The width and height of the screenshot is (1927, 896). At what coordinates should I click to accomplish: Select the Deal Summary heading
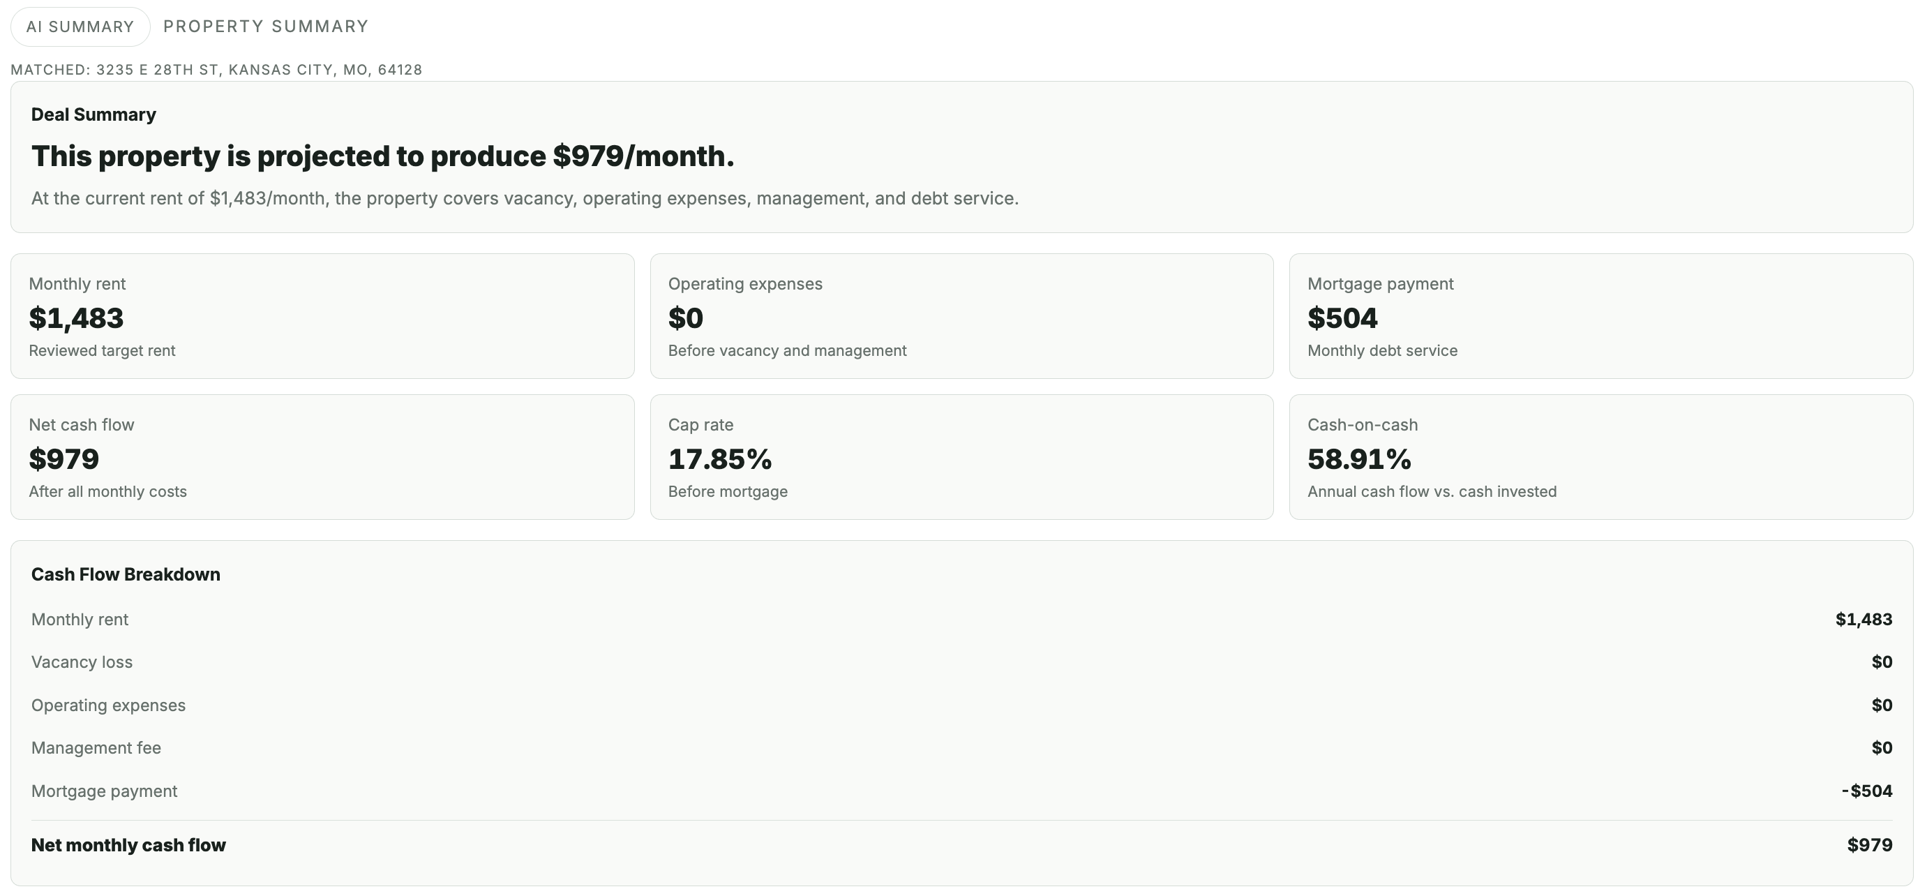[93, 114]
